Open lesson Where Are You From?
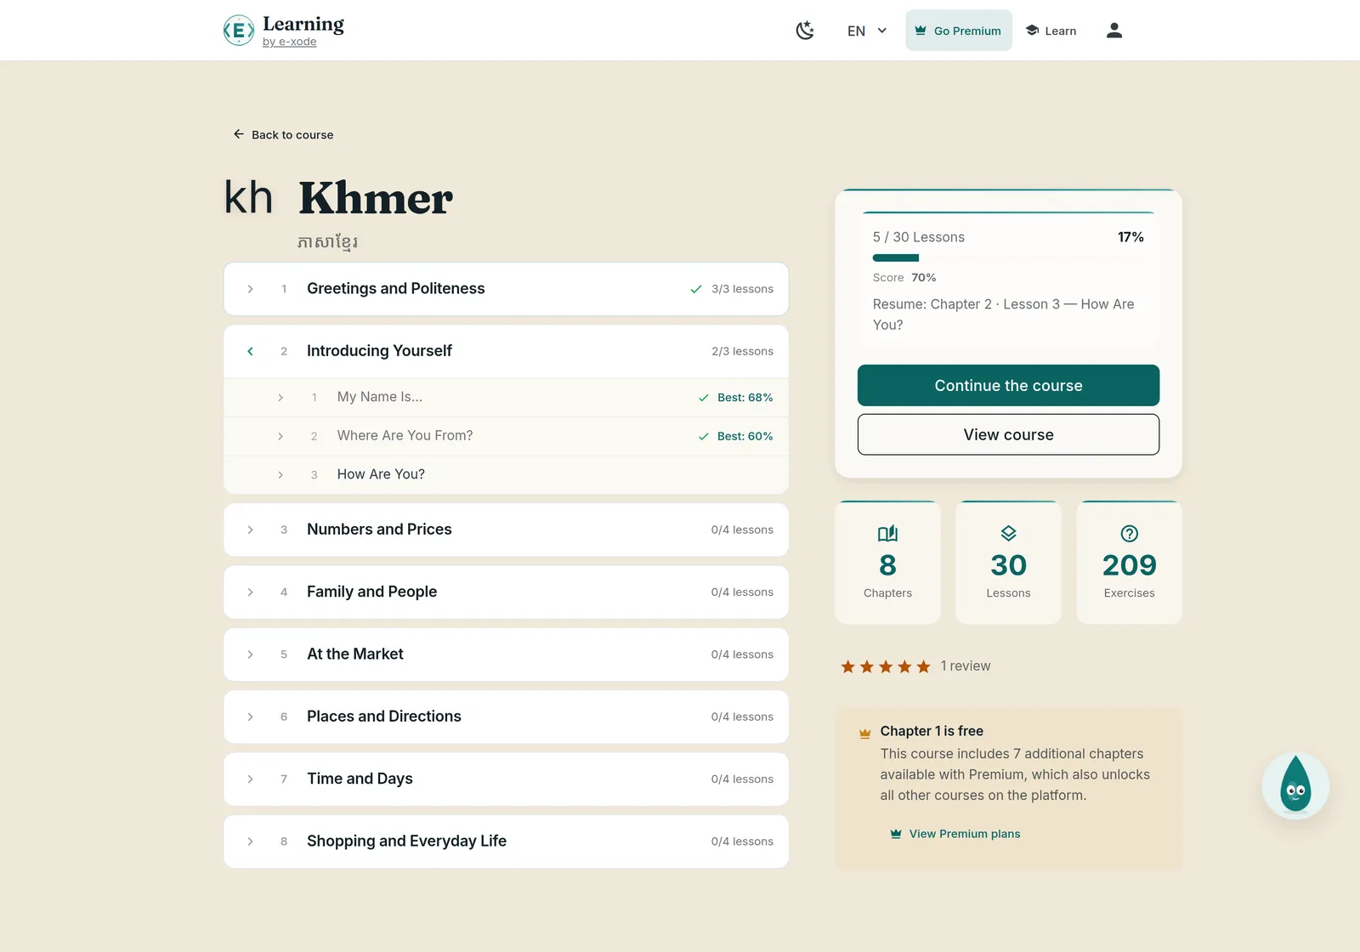Screen dimensions: 1360x952 click(405, 435)
